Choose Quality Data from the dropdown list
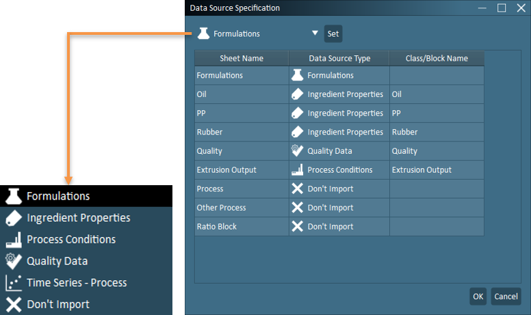531x315 pixels. click(86, 261)
